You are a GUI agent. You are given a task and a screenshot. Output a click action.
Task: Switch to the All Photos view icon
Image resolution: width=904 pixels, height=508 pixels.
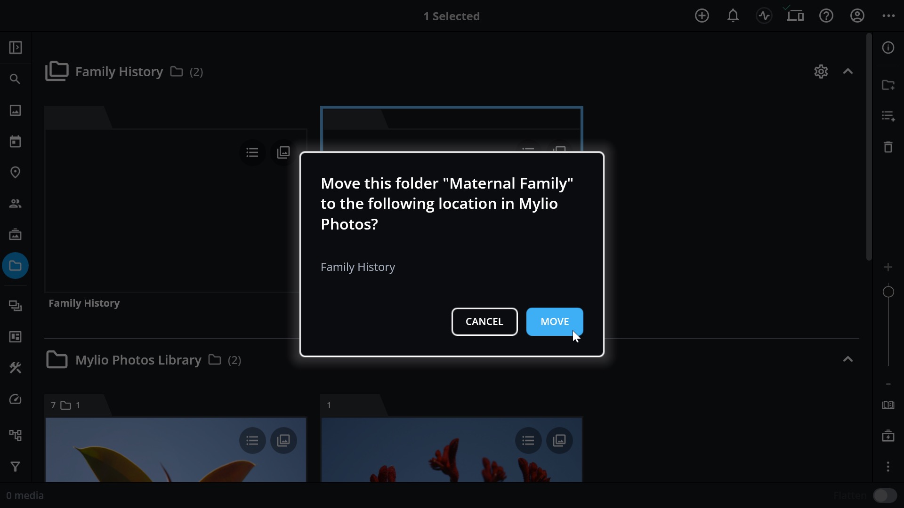16,110
